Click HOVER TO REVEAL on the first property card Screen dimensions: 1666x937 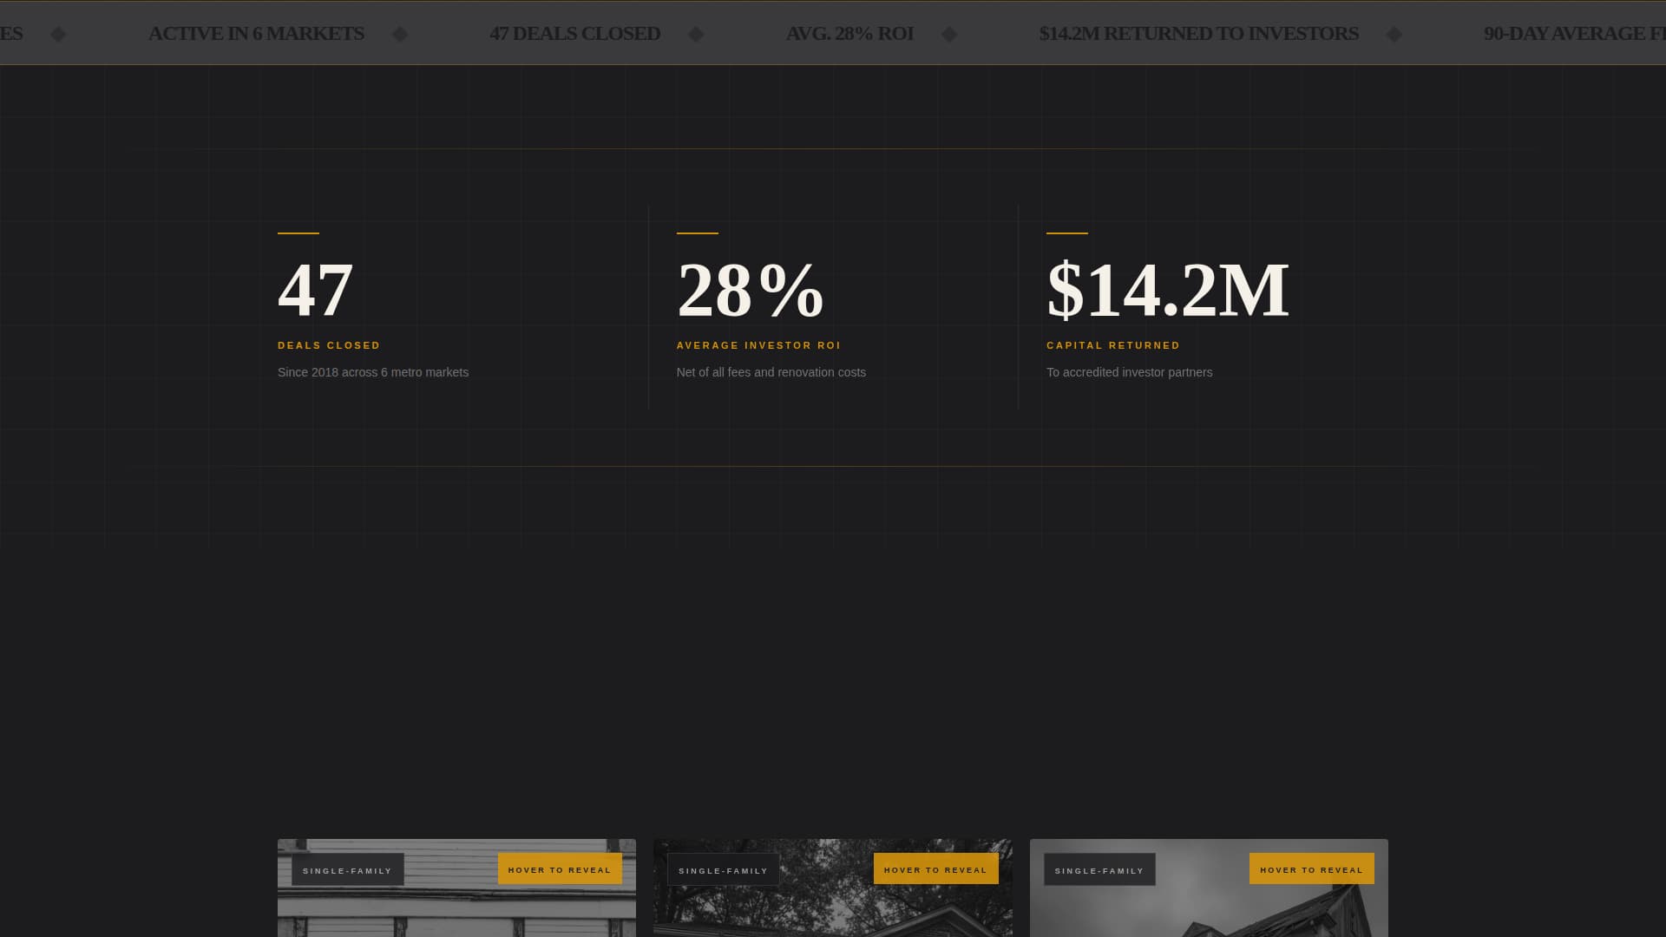(560, 868)
